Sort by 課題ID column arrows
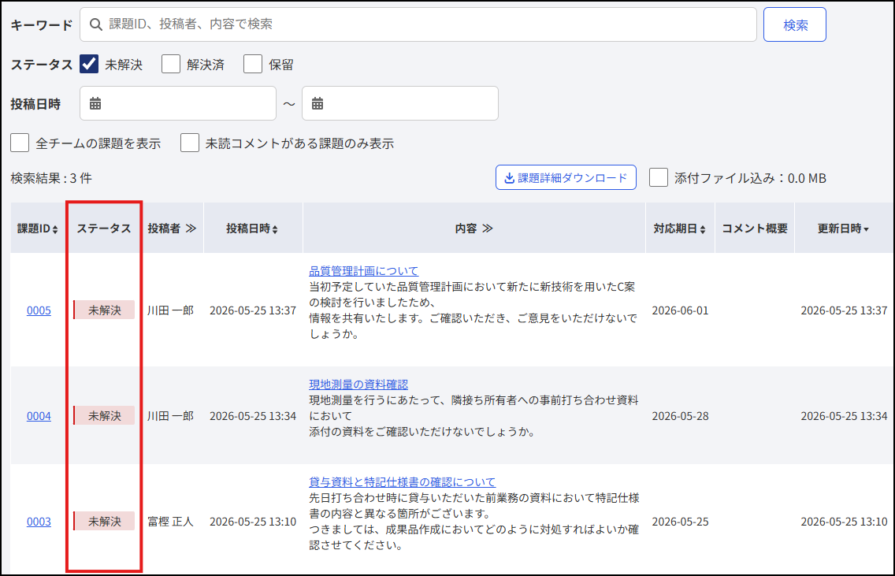 [55, 229]
